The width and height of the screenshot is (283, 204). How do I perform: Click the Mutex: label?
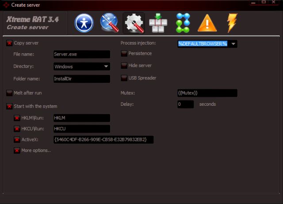(128, 93)
